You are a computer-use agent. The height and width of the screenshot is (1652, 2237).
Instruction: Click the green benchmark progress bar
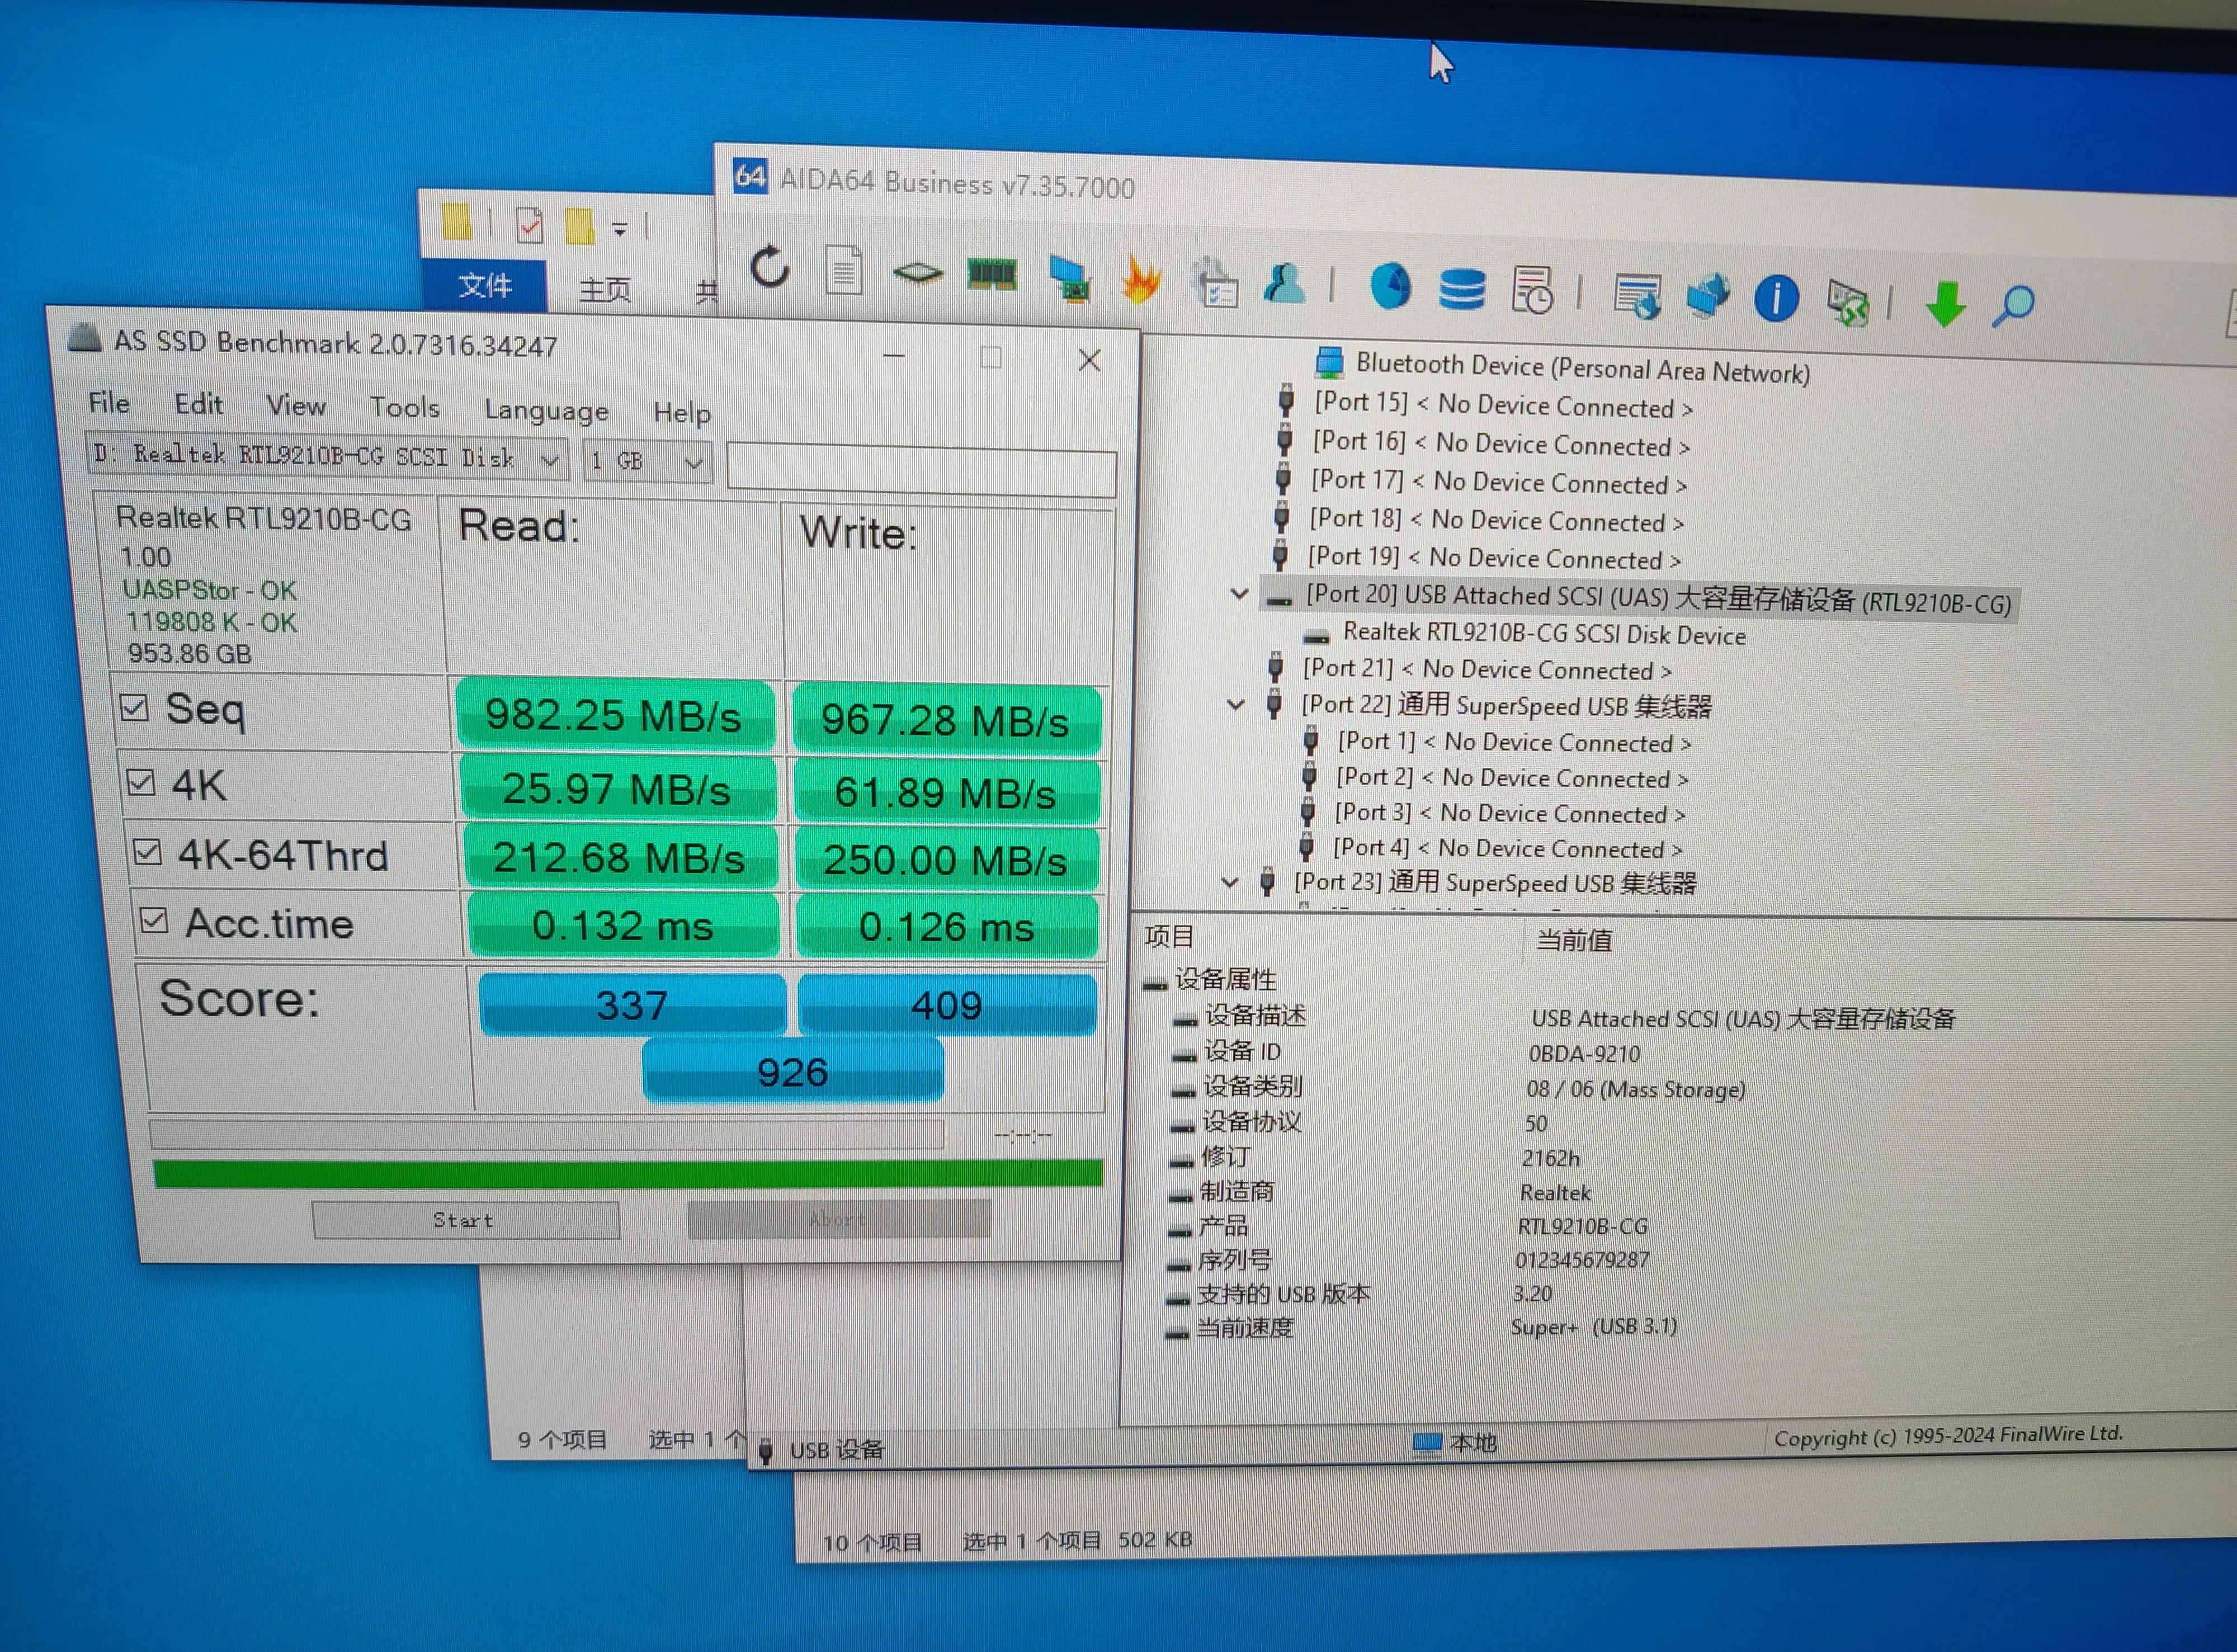coord(628,1173)
